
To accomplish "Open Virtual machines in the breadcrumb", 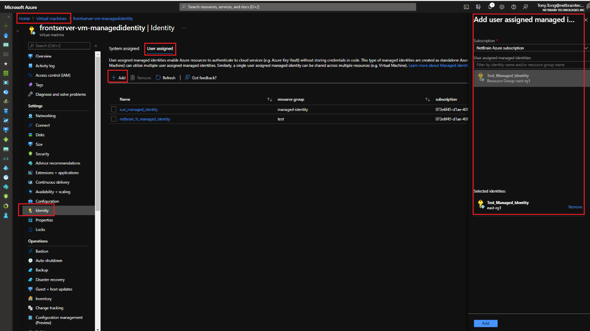I will point(52,19).
